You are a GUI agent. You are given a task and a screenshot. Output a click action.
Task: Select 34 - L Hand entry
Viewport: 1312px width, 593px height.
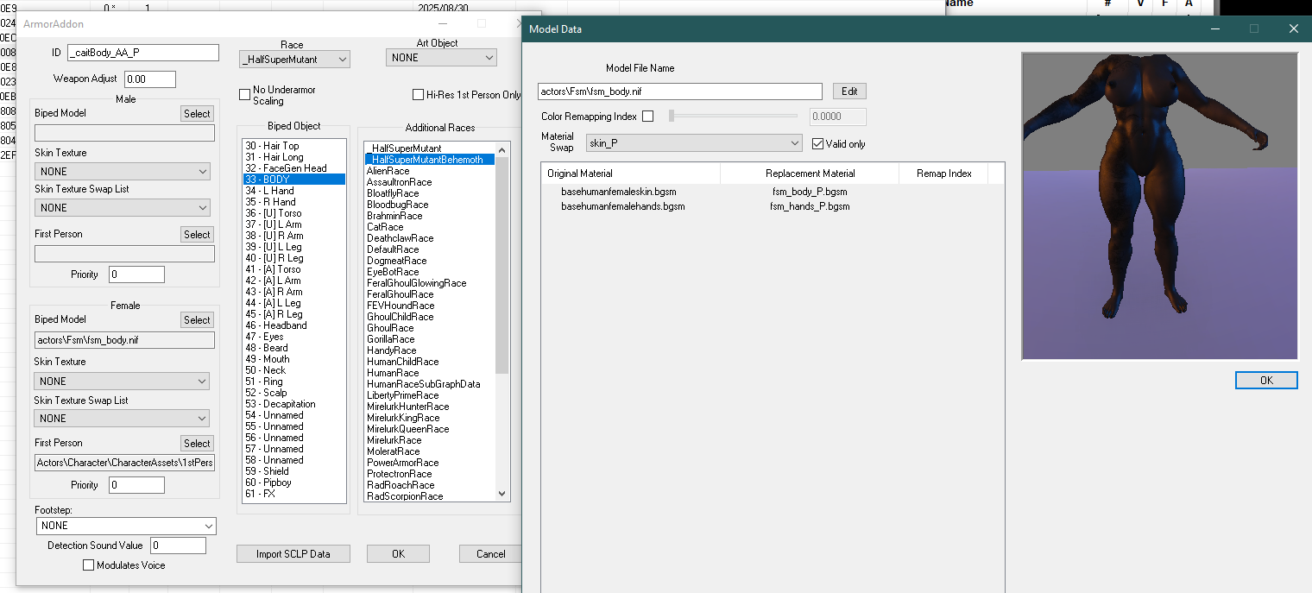294,191
